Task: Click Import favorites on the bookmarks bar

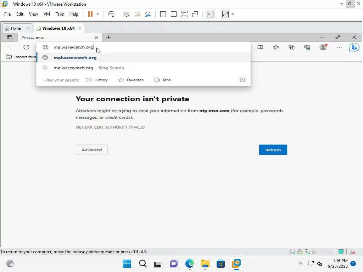Action: click(21, 57)
